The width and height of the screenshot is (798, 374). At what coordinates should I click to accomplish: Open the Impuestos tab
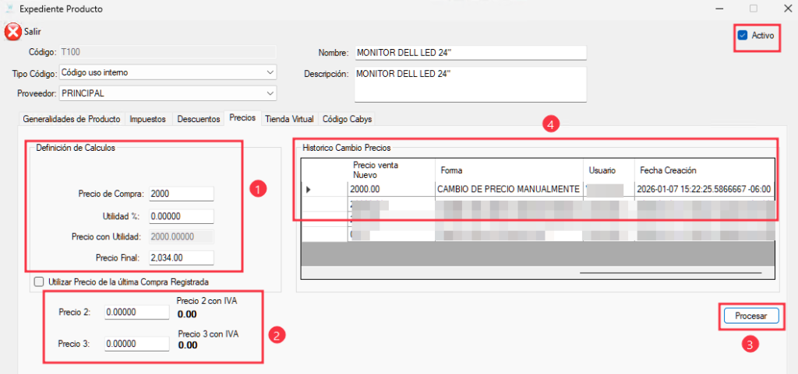click(x=147, y=119)
